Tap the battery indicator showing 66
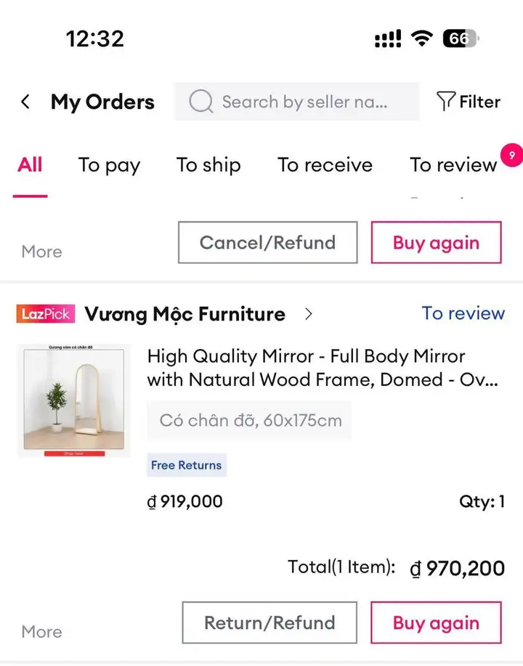The height and width of the screenshot is (666, 523). (x=461, y=38)
